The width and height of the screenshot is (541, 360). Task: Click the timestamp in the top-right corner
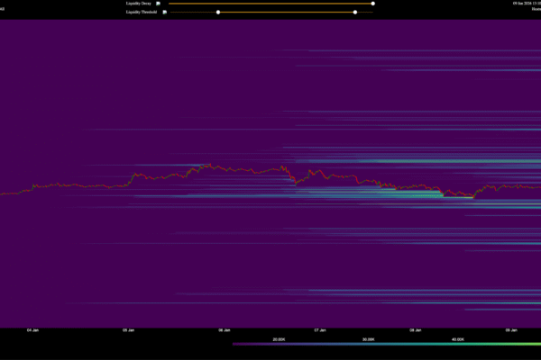coord(526,4)
